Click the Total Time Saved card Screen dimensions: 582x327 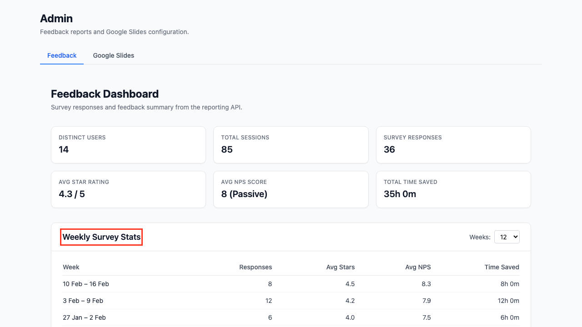pos(453,189)
